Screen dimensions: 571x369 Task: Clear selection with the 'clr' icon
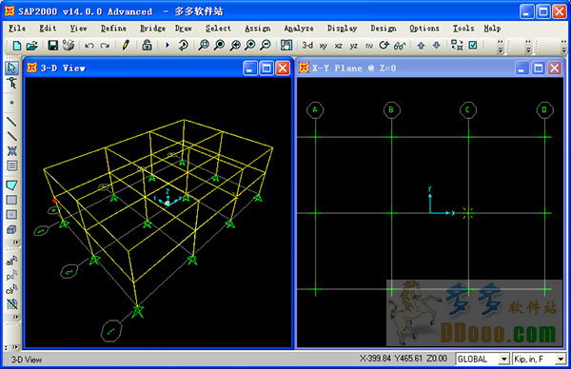pyautogui.click(x=11, y=290)
